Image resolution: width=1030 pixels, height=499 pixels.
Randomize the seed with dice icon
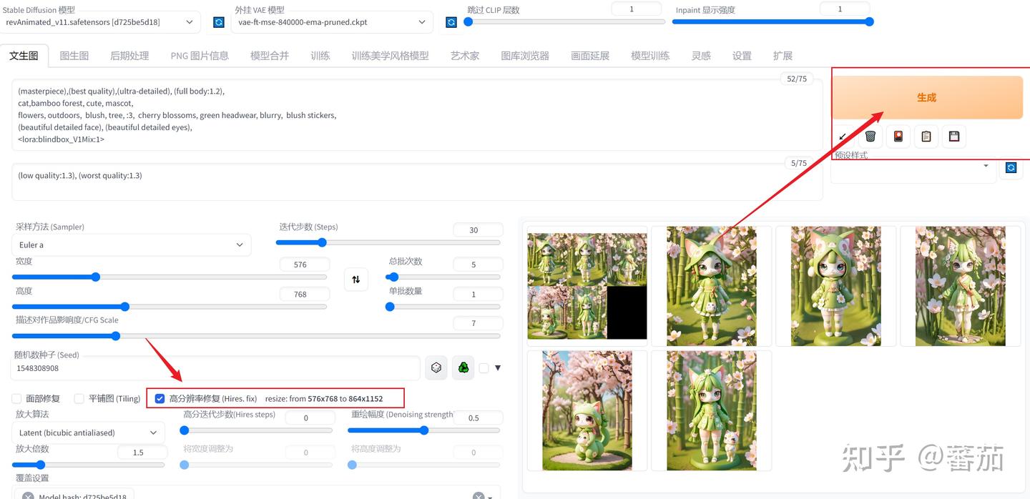pyautogui.click(x=436, y=367)
